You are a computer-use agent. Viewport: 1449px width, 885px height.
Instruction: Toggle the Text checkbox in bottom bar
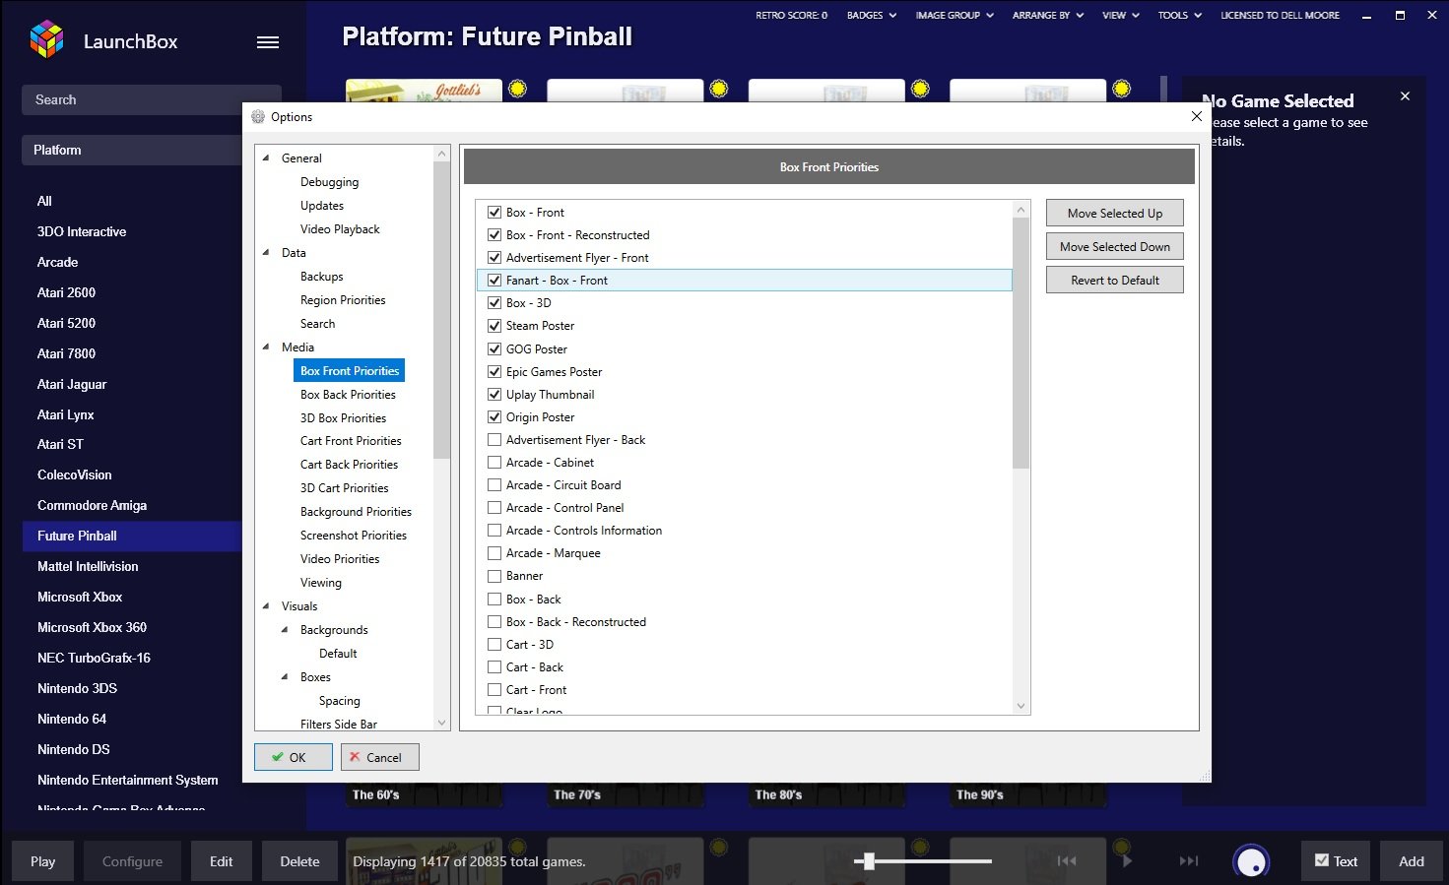(1322, 860)
